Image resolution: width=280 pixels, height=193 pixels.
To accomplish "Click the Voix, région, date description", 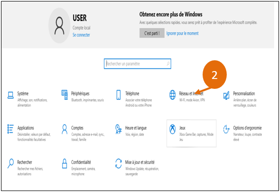I will (135, 134).
